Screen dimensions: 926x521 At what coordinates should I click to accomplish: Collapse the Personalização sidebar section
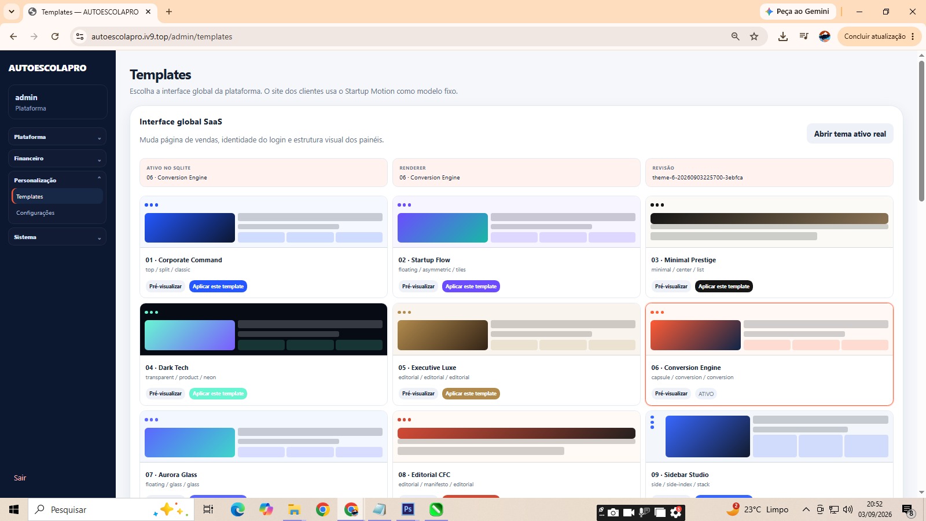point(57,180)
